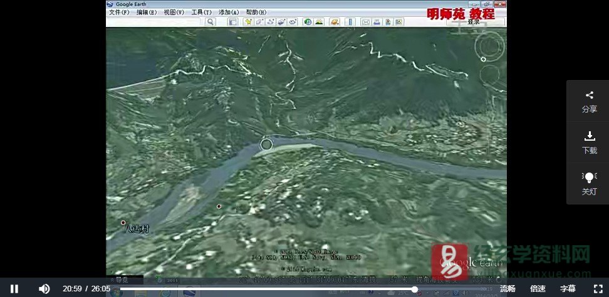Click the unlabeled red placemark dot
The width and height of the screenshot is (609, 297).
pyautogui.click(x=219, y=207)
